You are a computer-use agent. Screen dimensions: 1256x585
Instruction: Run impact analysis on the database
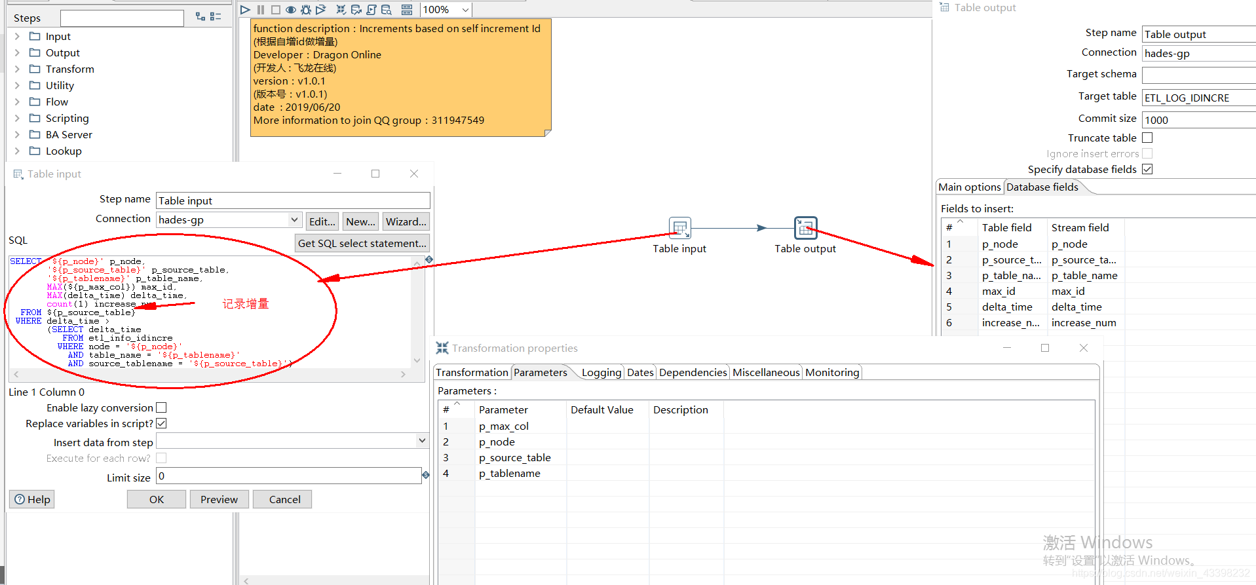pyautogui.click(x=356, y=10)
